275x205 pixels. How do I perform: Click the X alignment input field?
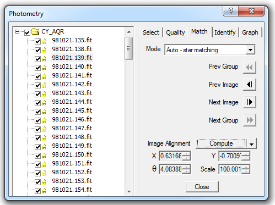171,156
